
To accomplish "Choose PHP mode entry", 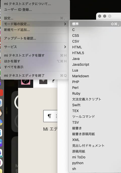I will click(95, 82).
